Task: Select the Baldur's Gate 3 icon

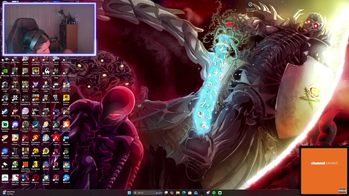Action: point(66,73)
